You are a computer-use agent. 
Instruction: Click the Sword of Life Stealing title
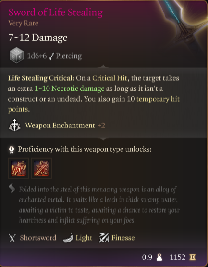click(x=56, y=12)
